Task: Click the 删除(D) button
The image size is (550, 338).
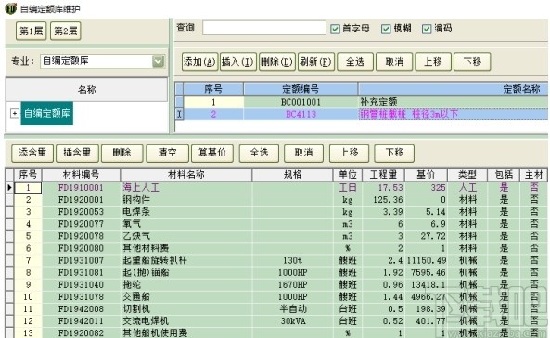Action: (x=277, y=62)
